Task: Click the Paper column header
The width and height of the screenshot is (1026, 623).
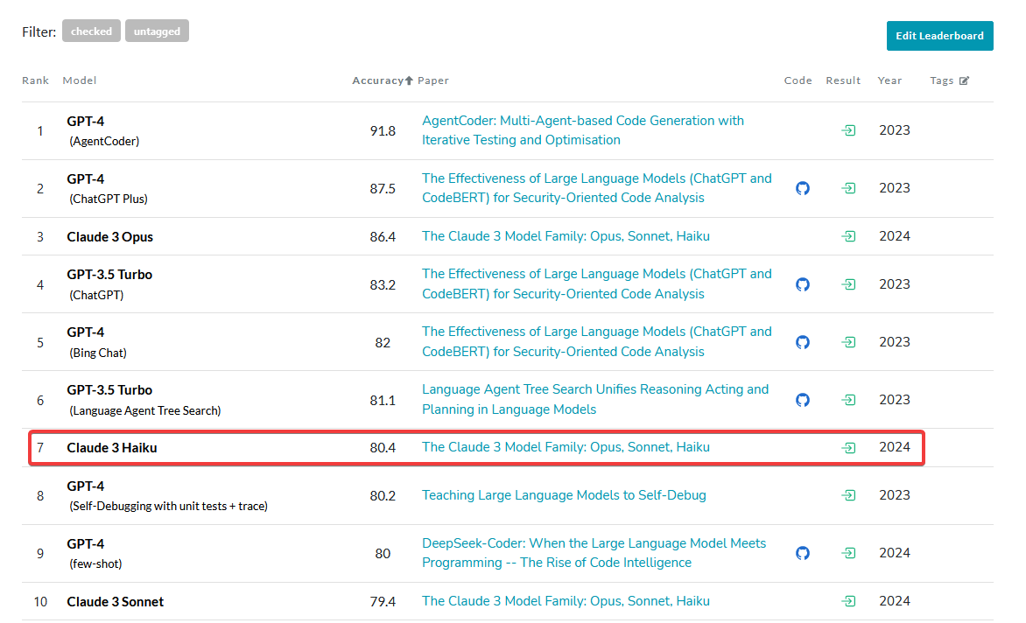Action: [433, 80]
